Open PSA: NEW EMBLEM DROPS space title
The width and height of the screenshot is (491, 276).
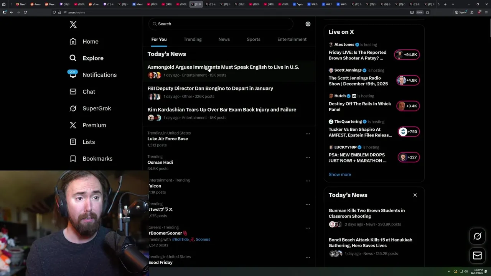click(x=358, y=158)
